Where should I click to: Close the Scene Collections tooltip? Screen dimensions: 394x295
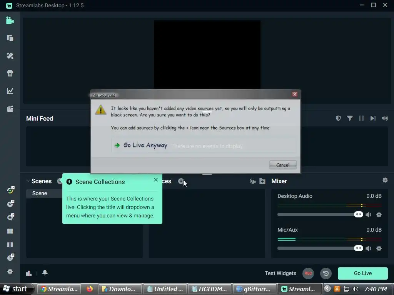pos(156,180)
